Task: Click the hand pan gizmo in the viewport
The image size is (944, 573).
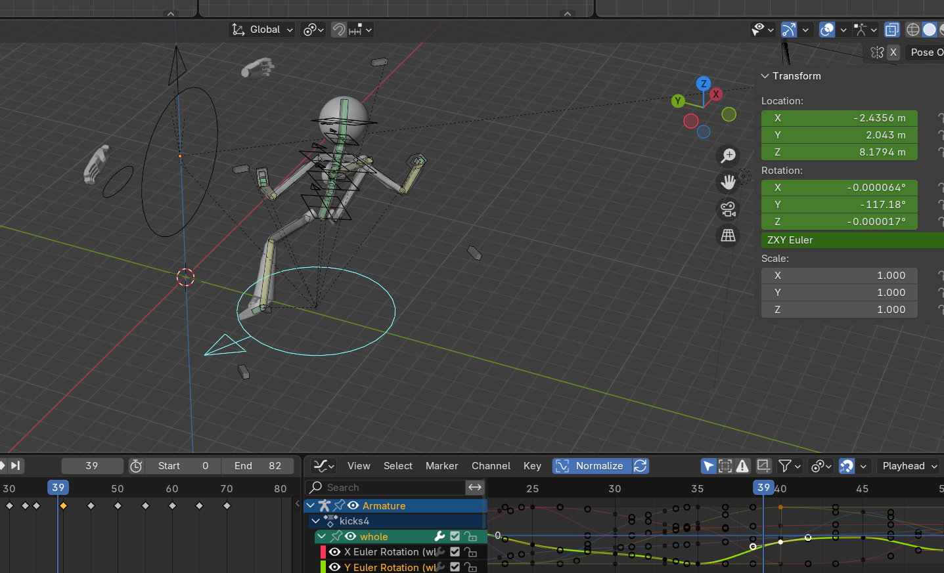Action: 728,182
